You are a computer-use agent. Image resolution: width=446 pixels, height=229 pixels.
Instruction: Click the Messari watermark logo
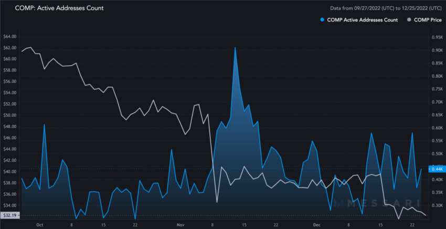click(377, 203)
